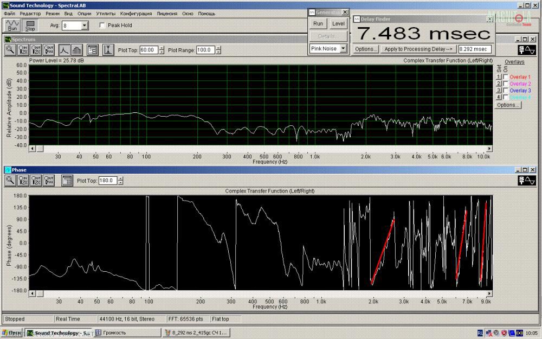Viewport: 542px width, 339px height.
Task: Click Set overlay 1 button
Action: [x=499, y=77]
